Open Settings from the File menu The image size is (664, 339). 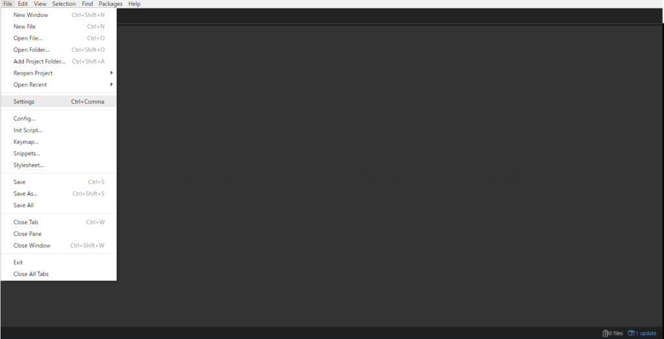click(58, 102)
